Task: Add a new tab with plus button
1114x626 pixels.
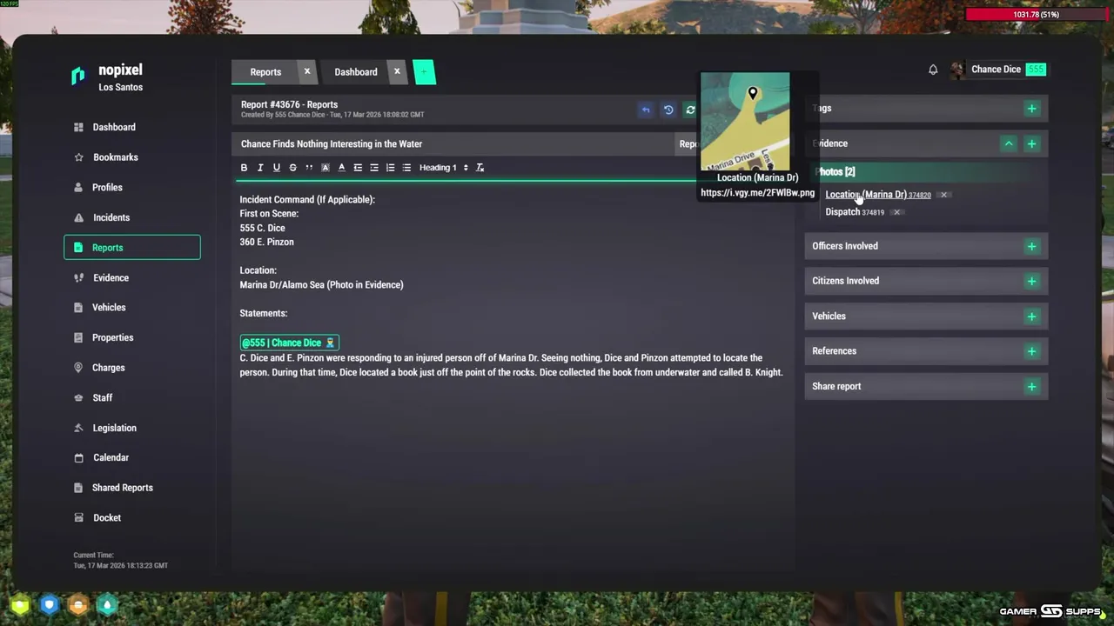Action: pyautogui.click(x=425, y=72)
